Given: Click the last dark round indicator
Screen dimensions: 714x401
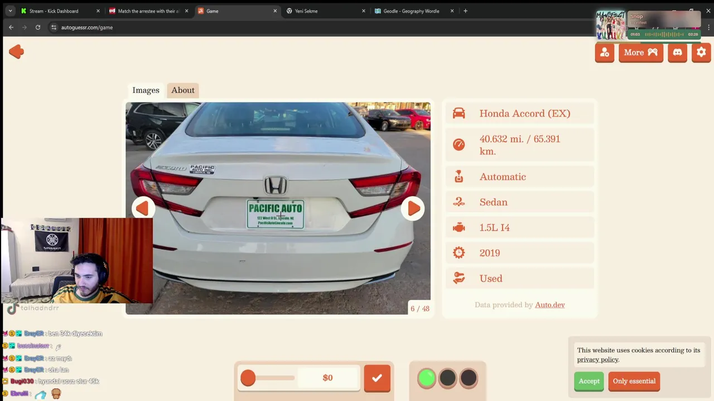Looking at the screenshot, I should pyautogui.click(x=469, y=378).
